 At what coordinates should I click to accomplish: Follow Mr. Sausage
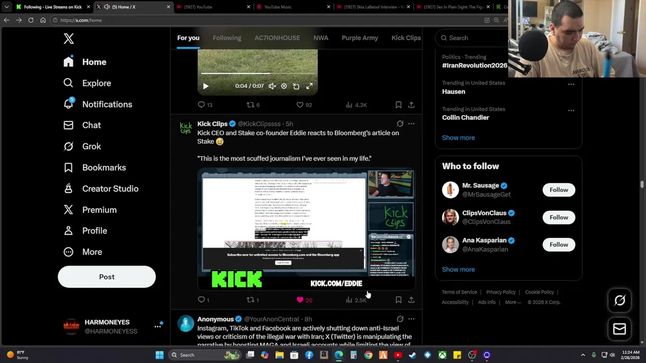point(559,190)
